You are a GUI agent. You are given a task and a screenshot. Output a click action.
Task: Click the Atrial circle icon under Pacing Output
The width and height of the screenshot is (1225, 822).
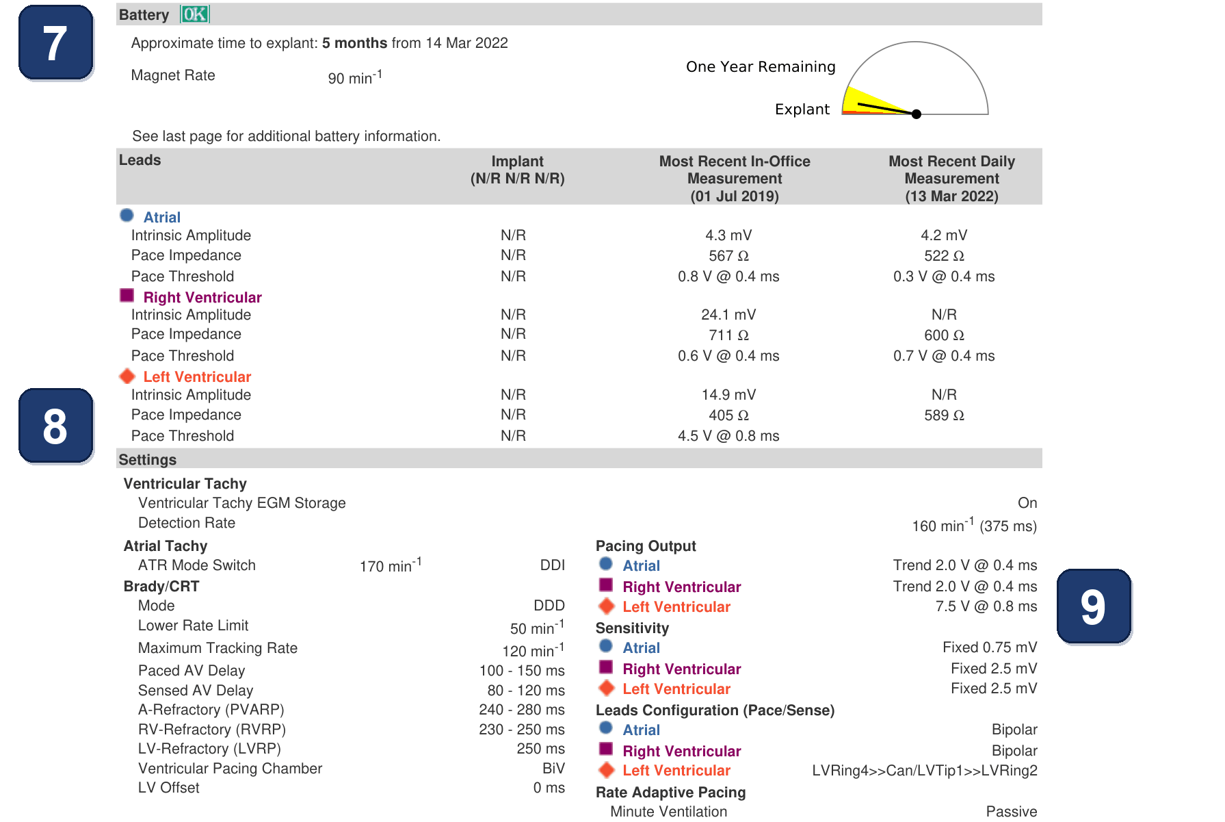click(x=606, y=564)
